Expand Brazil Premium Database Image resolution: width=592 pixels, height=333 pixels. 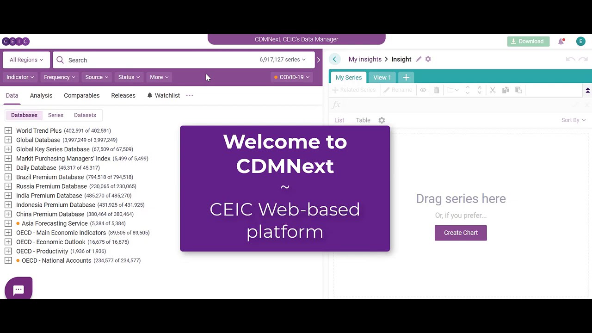[8, 177]
